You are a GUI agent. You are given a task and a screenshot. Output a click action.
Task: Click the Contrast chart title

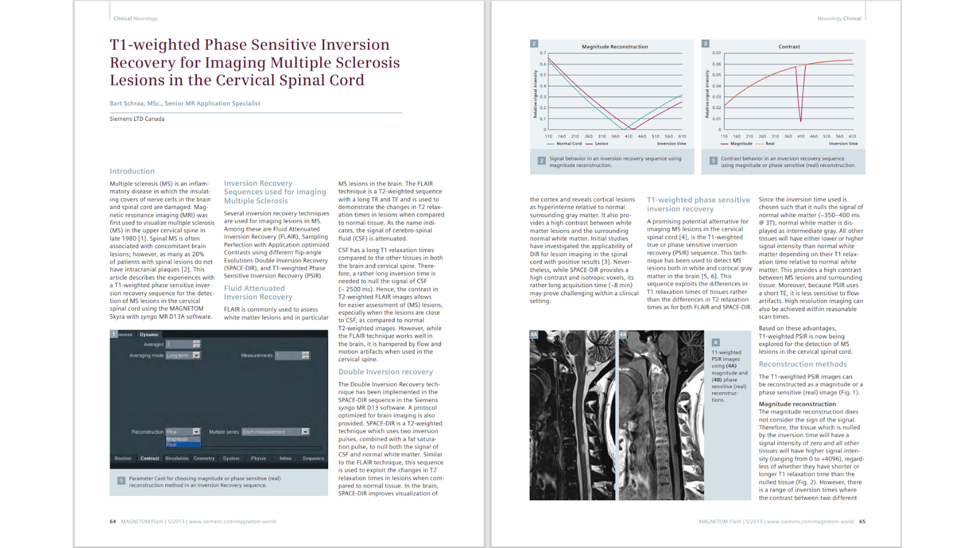[x=790, y=47]
